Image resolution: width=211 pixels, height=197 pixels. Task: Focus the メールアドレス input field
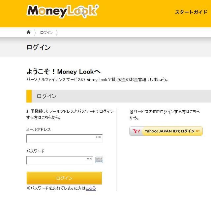(61, 138)
